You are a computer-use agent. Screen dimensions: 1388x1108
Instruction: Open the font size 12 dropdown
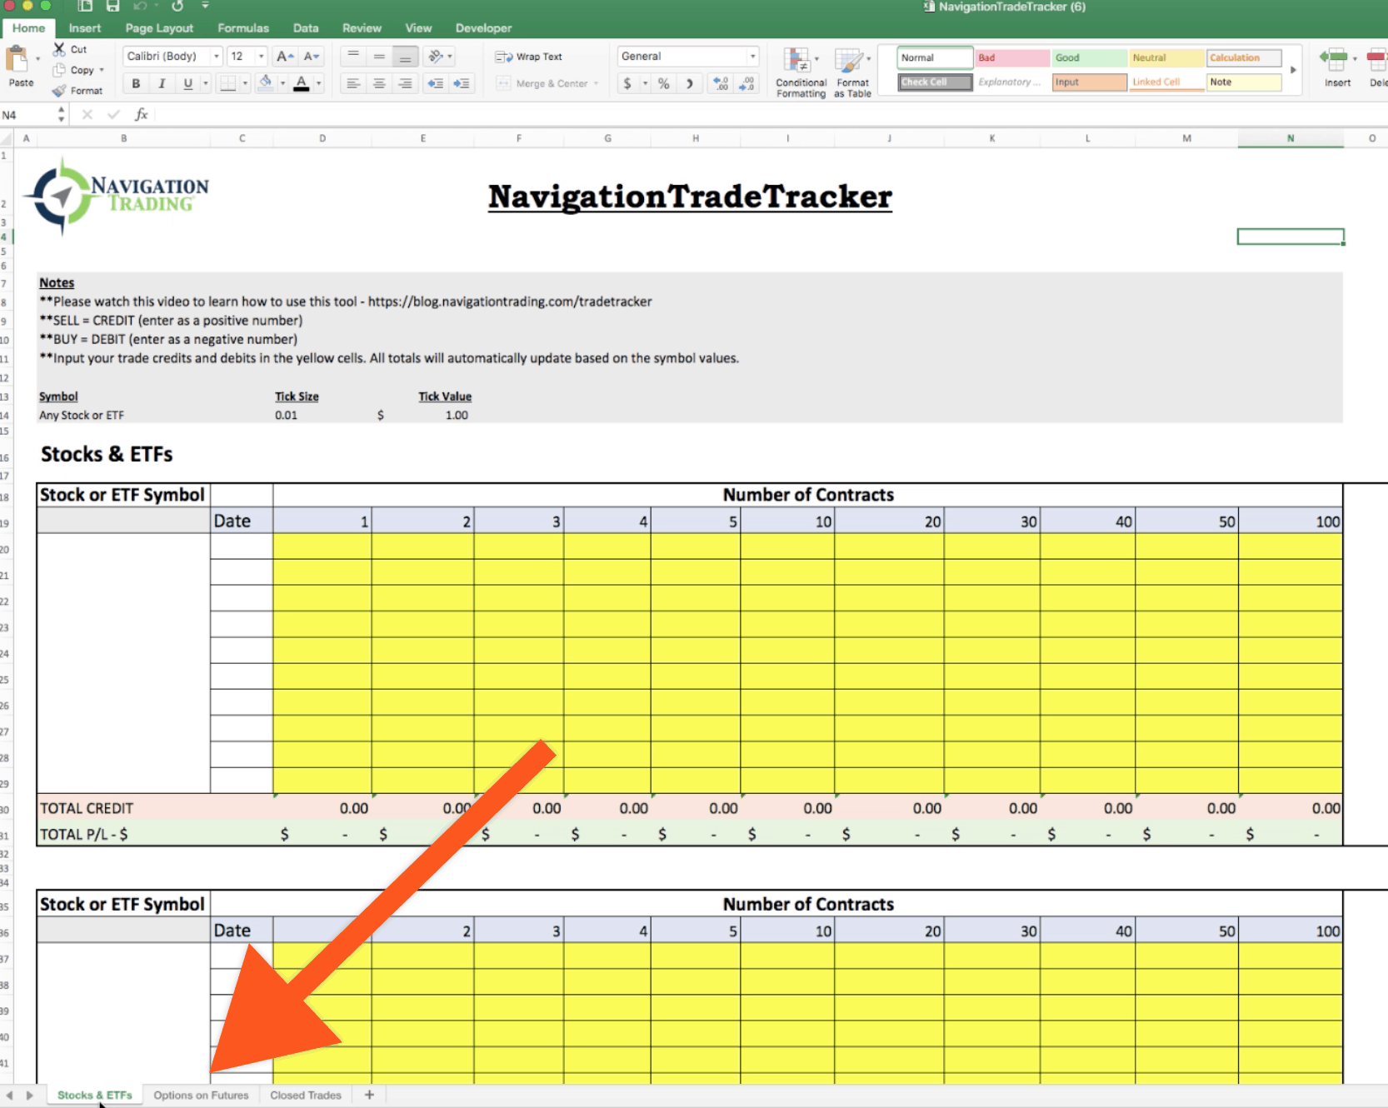(261, 57)
